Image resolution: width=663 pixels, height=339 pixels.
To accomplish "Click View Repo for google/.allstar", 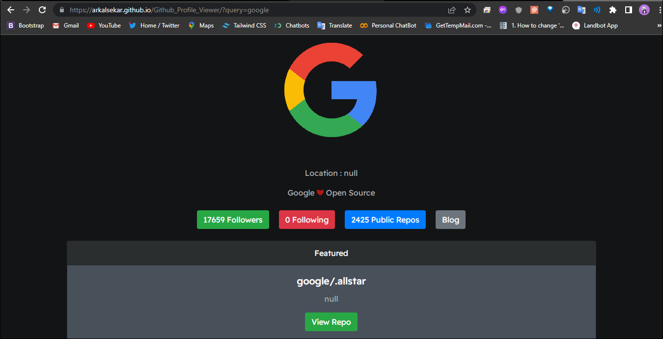I will pos(331,322).
